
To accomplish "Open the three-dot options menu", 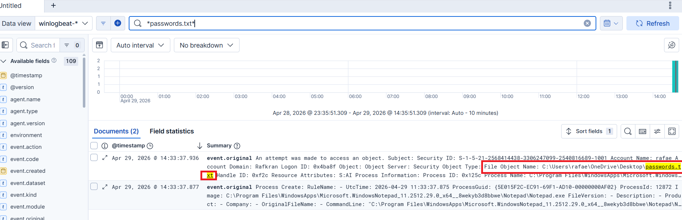I will pos(670,5).
